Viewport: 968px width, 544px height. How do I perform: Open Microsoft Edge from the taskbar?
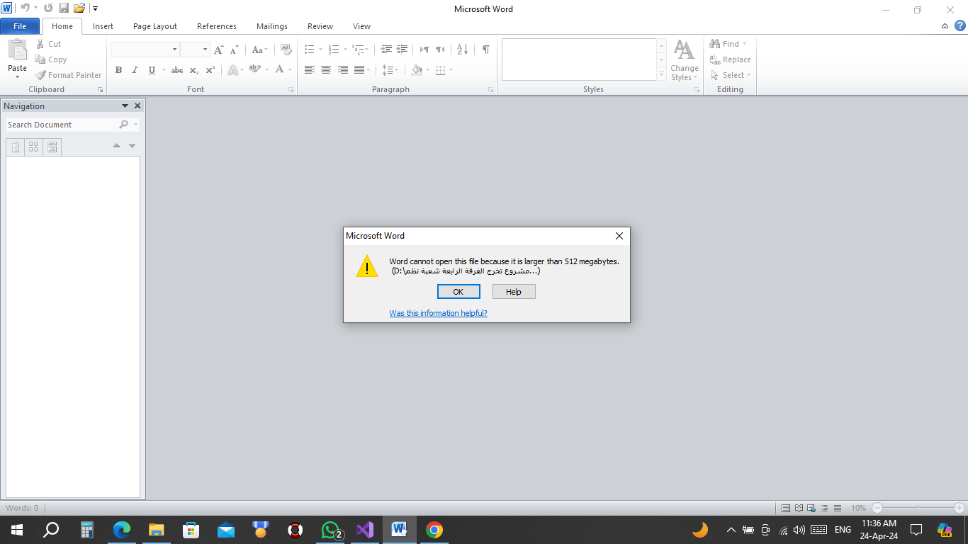tap(122, 530)
